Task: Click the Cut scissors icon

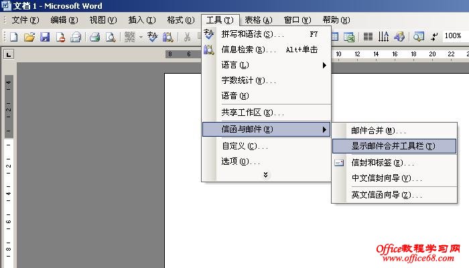Action: coord(187,37)
